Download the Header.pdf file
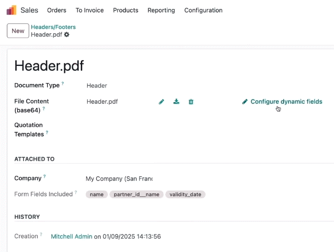The image size is (334, 252). pyautogui.click(x=176, y=102)
